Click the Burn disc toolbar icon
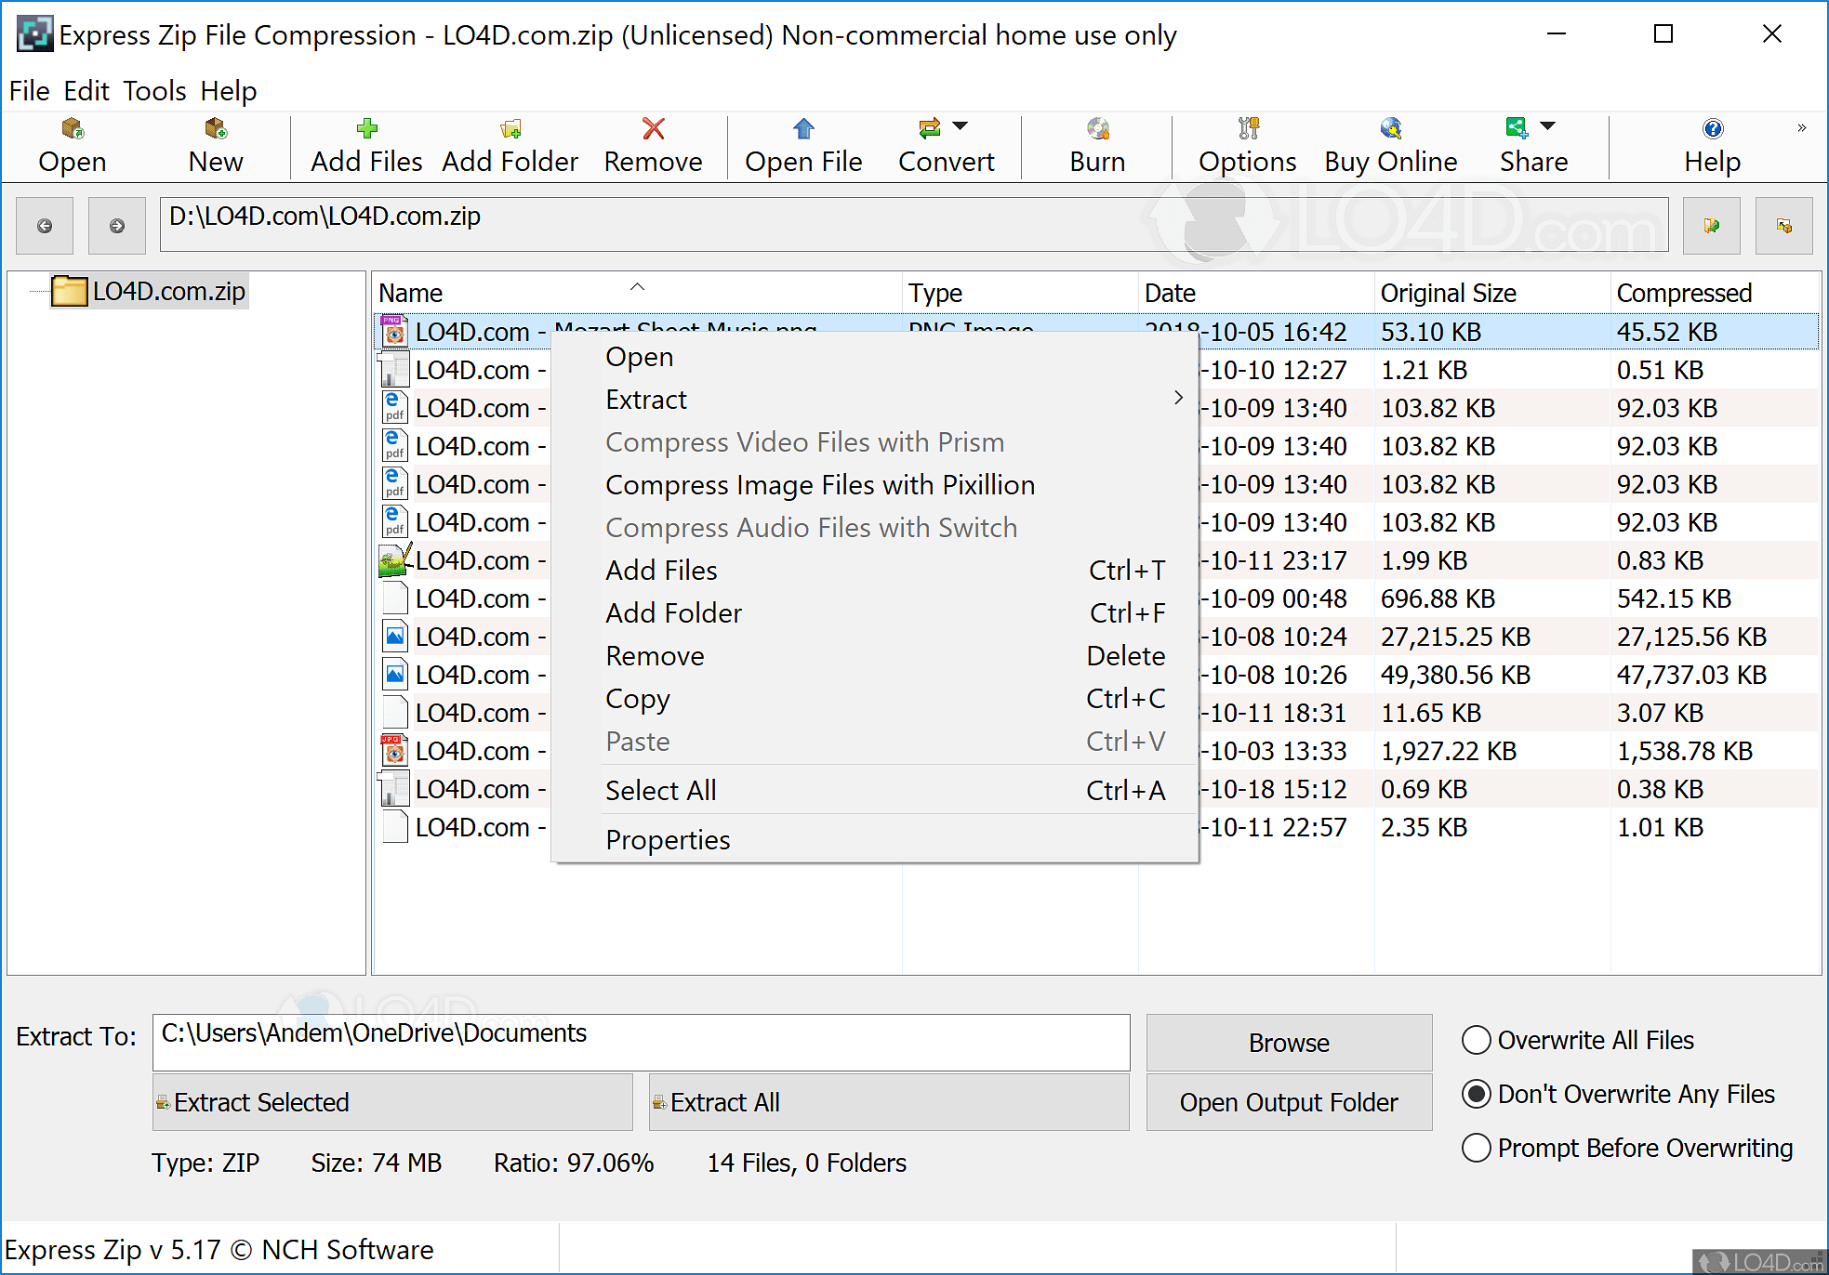The image size is (1829, 1275). tap(1097, 128)
